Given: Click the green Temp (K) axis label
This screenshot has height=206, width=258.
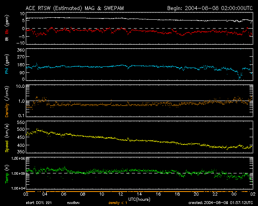Looking at the screenshot, I should [7, 173].
